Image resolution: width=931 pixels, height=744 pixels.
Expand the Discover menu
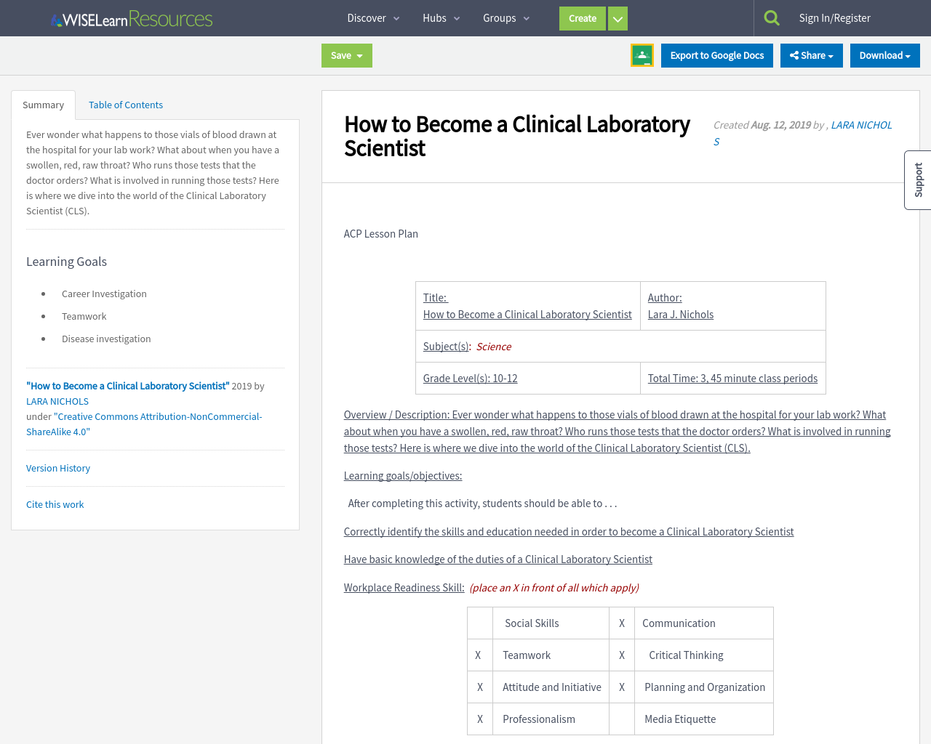point(373,17)
